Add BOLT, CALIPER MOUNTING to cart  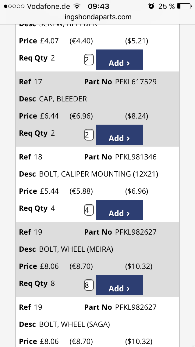(119, 210)
